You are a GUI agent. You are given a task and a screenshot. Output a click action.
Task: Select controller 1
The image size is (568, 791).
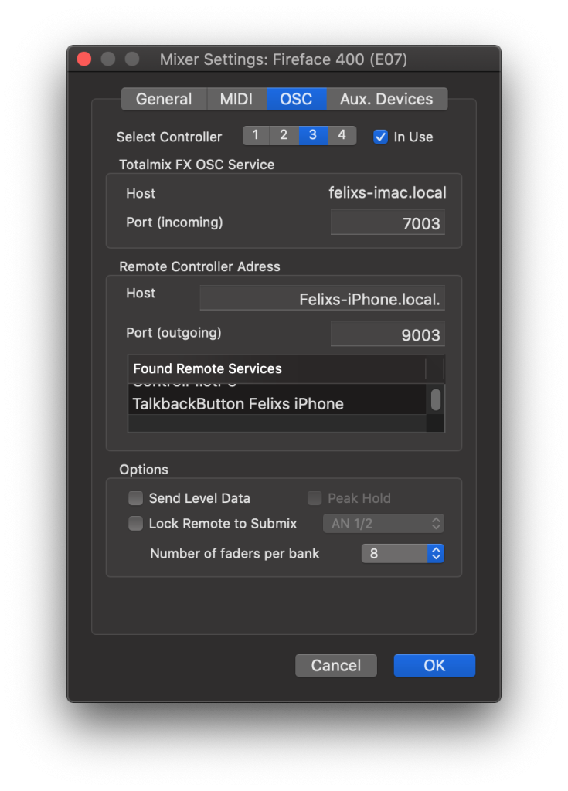pos(256,135)
